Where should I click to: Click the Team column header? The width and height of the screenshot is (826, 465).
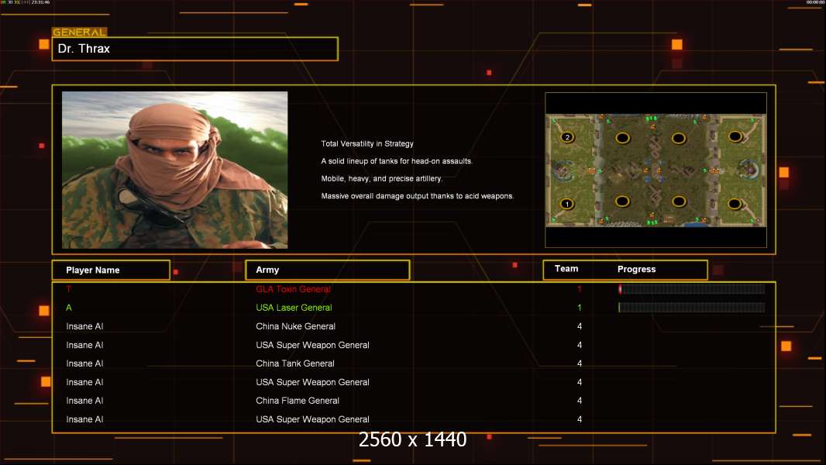[x=566, y=269]
